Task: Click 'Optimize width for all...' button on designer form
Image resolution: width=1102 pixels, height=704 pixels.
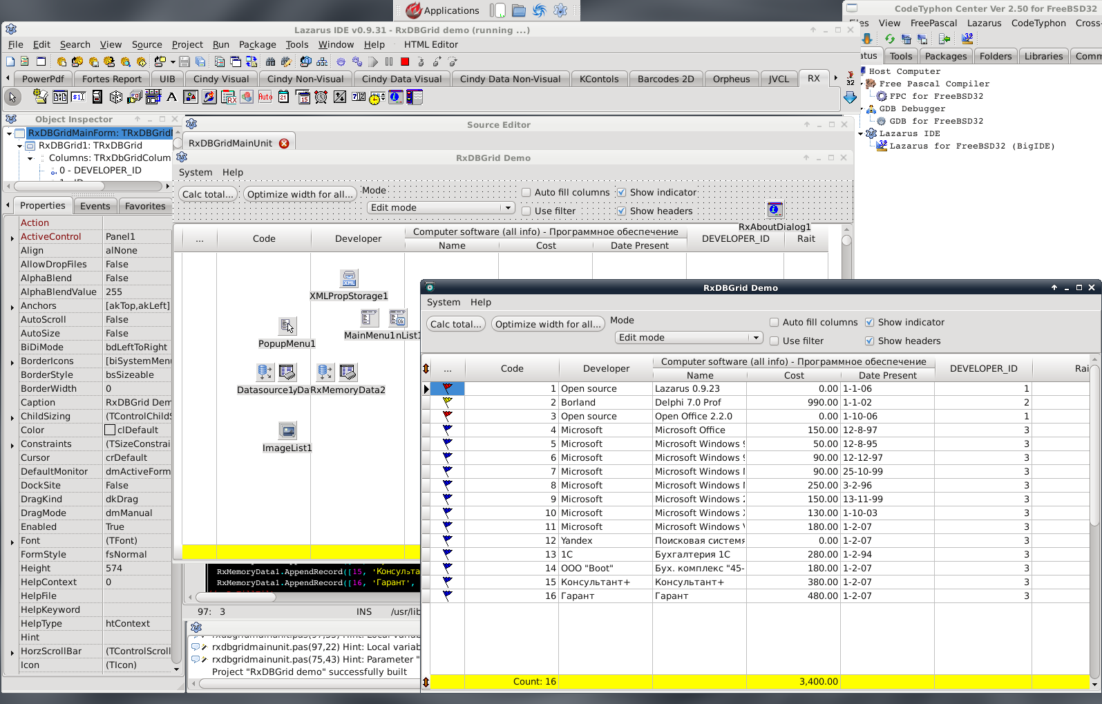Action: 300,194
